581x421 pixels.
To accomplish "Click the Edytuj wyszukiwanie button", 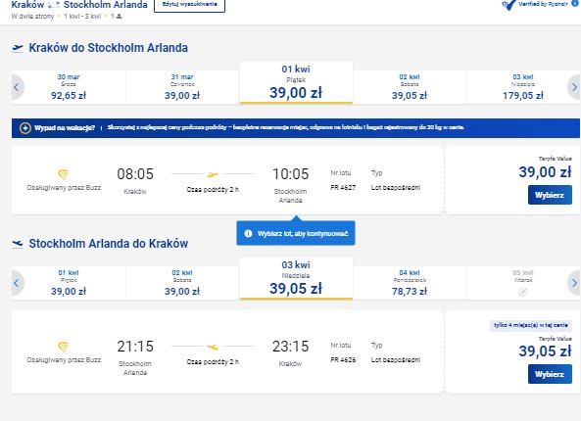I will (x=189, y=5).
